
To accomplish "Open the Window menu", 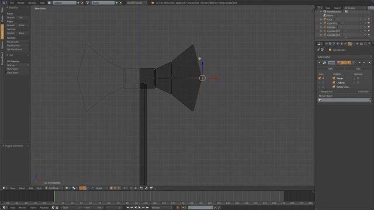I will click(32, 3).
